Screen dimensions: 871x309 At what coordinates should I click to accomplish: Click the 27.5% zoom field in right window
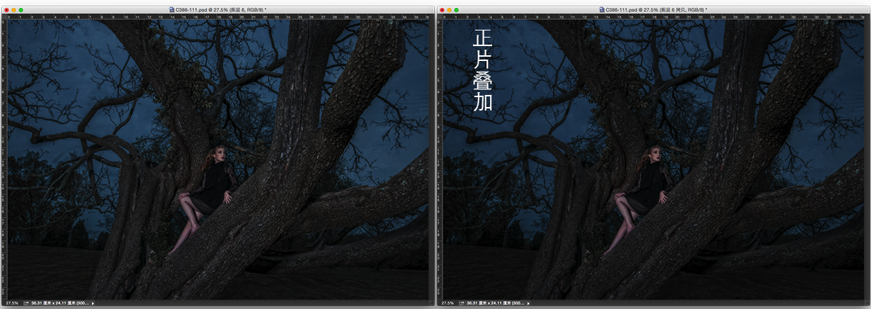[448, 303]
